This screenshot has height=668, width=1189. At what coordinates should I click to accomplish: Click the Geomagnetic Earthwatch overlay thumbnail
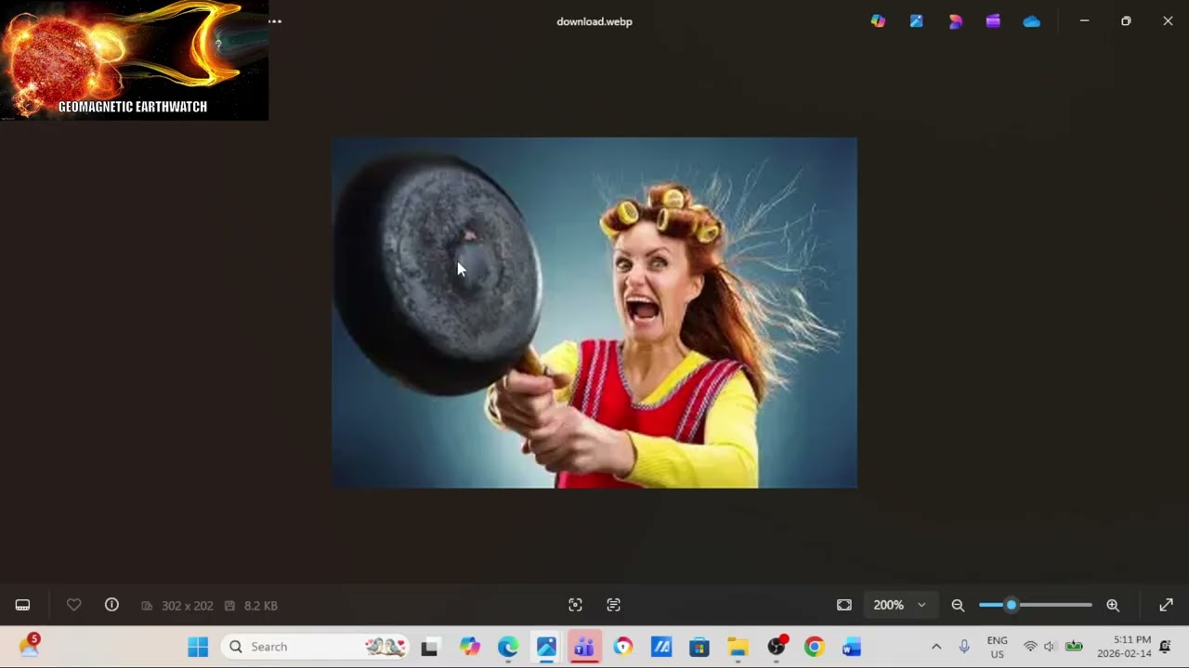tap(134, 60)
